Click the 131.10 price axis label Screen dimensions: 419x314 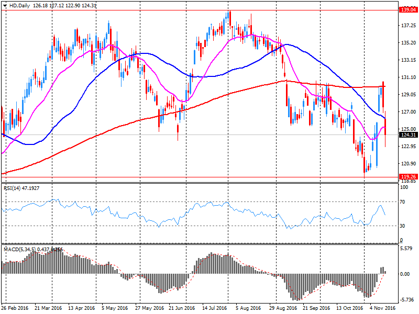tap(407, 77)
